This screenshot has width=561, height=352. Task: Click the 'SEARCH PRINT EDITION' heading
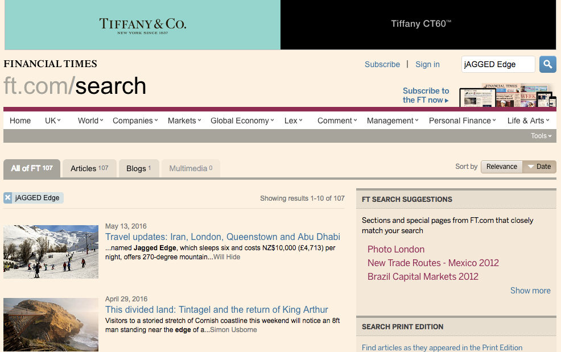tap(402, 326)
